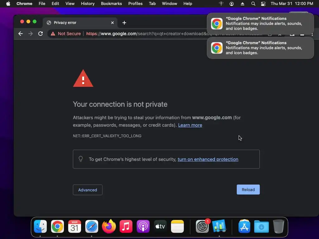Open the Tab menu

click(x=152, y=4)
